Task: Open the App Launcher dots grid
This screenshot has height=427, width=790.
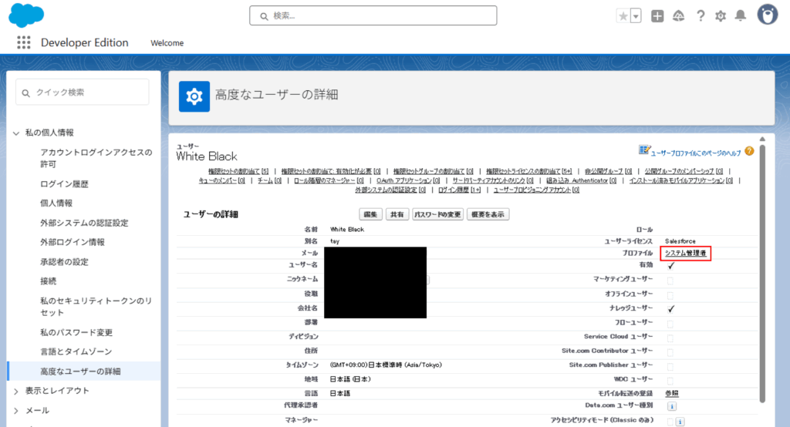Action: [24, 42]
